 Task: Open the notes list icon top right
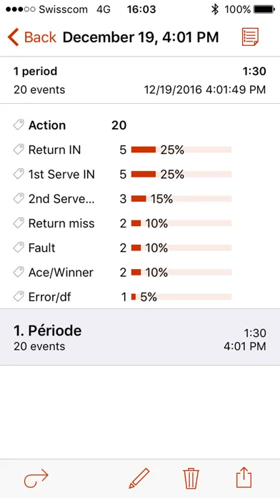pos(250,36)
